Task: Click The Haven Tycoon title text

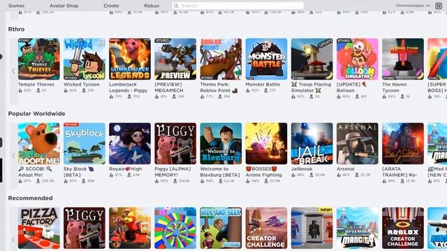Action: [395, 87]
